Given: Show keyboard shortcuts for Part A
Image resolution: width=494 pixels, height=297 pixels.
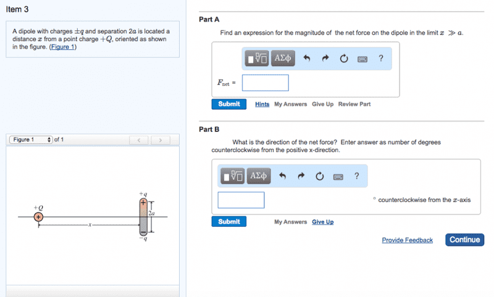Looking at the screenshot, I should point(362,59).
